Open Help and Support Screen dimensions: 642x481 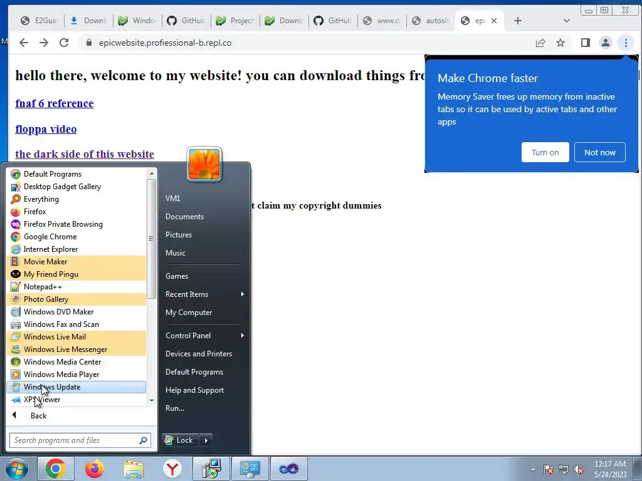(x=194, y=390)
